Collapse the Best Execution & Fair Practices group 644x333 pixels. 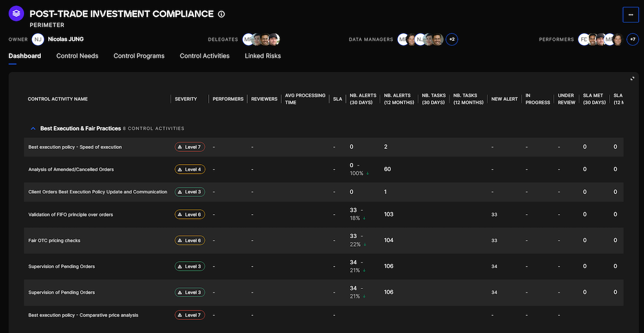click(33, 129)
